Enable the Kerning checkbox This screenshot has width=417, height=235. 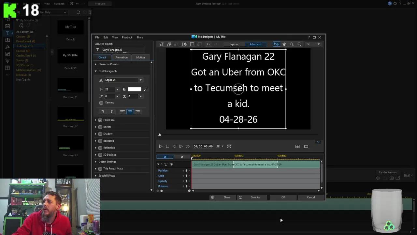tap(101, 103)
